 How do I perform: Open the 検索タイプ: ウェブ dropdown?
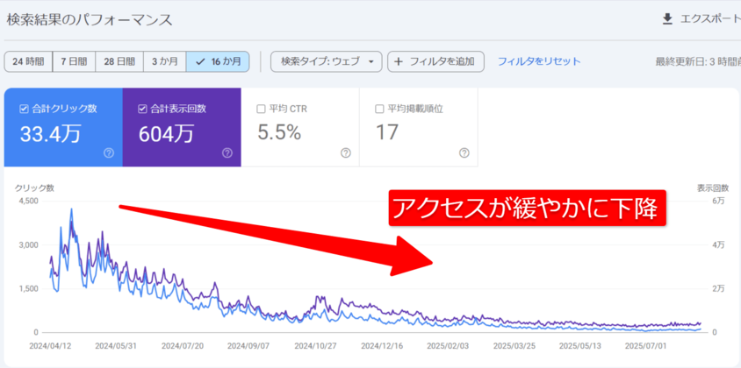click(x=327, y=61)
